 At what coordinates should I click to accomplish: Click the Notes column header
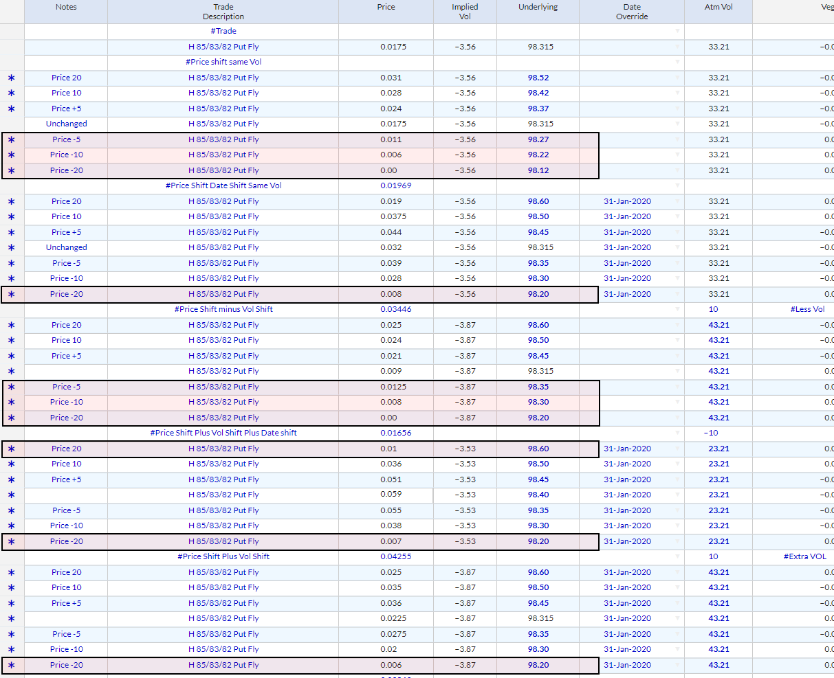(x=66, y=12)
